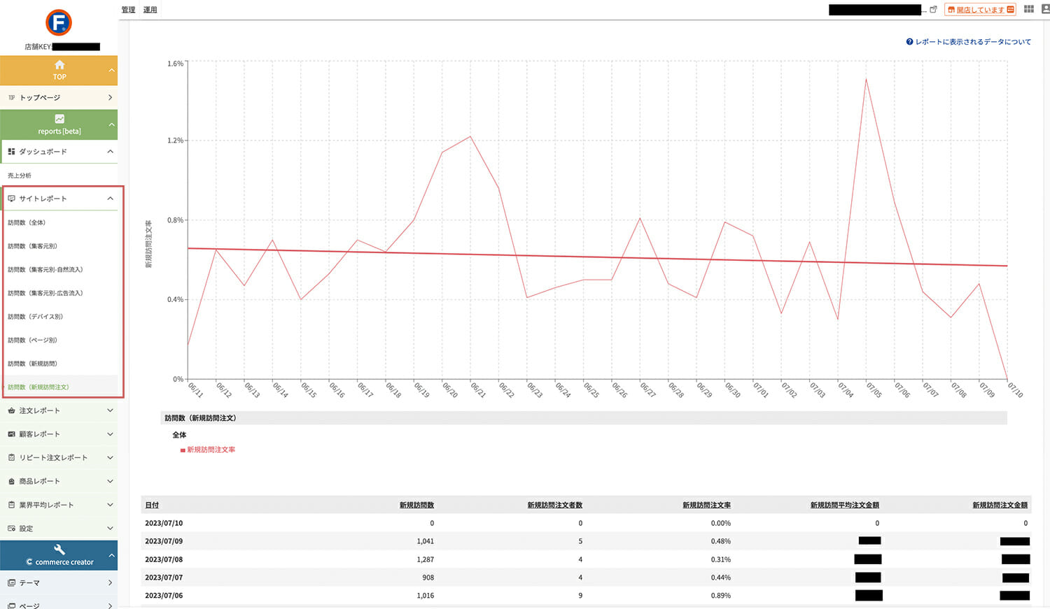
Task: Click the external link icon beside store name
Action: 933,9
